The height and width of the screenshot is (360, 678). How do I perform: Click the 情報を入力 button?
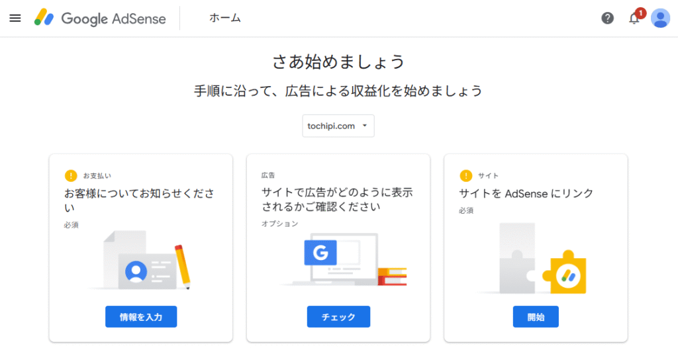coord(141,317)
